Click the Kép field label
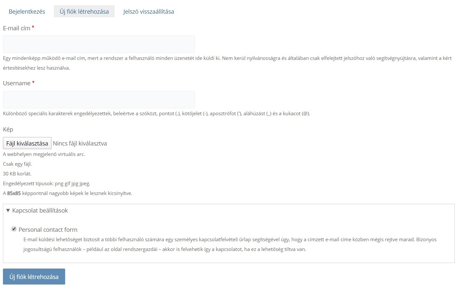 pyautogui.click(x=8, y=130)
